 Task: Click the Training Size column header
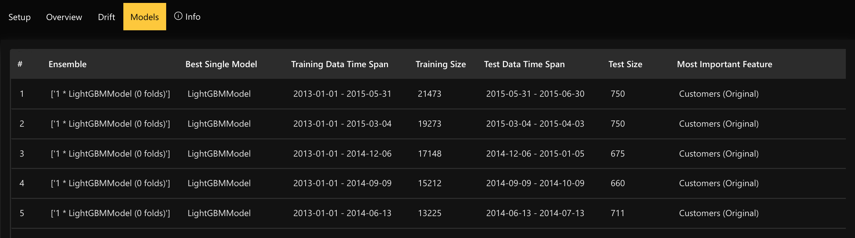[441, 64]
